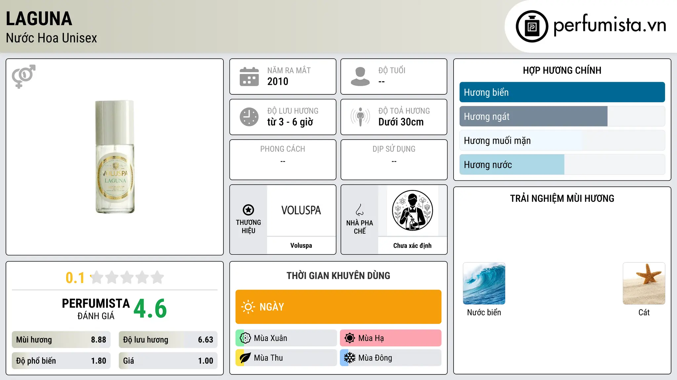This screenshot has height=380, width=677.
Task: Click the calendar icon beside Năm ra mắt
Action: [249, 77]
